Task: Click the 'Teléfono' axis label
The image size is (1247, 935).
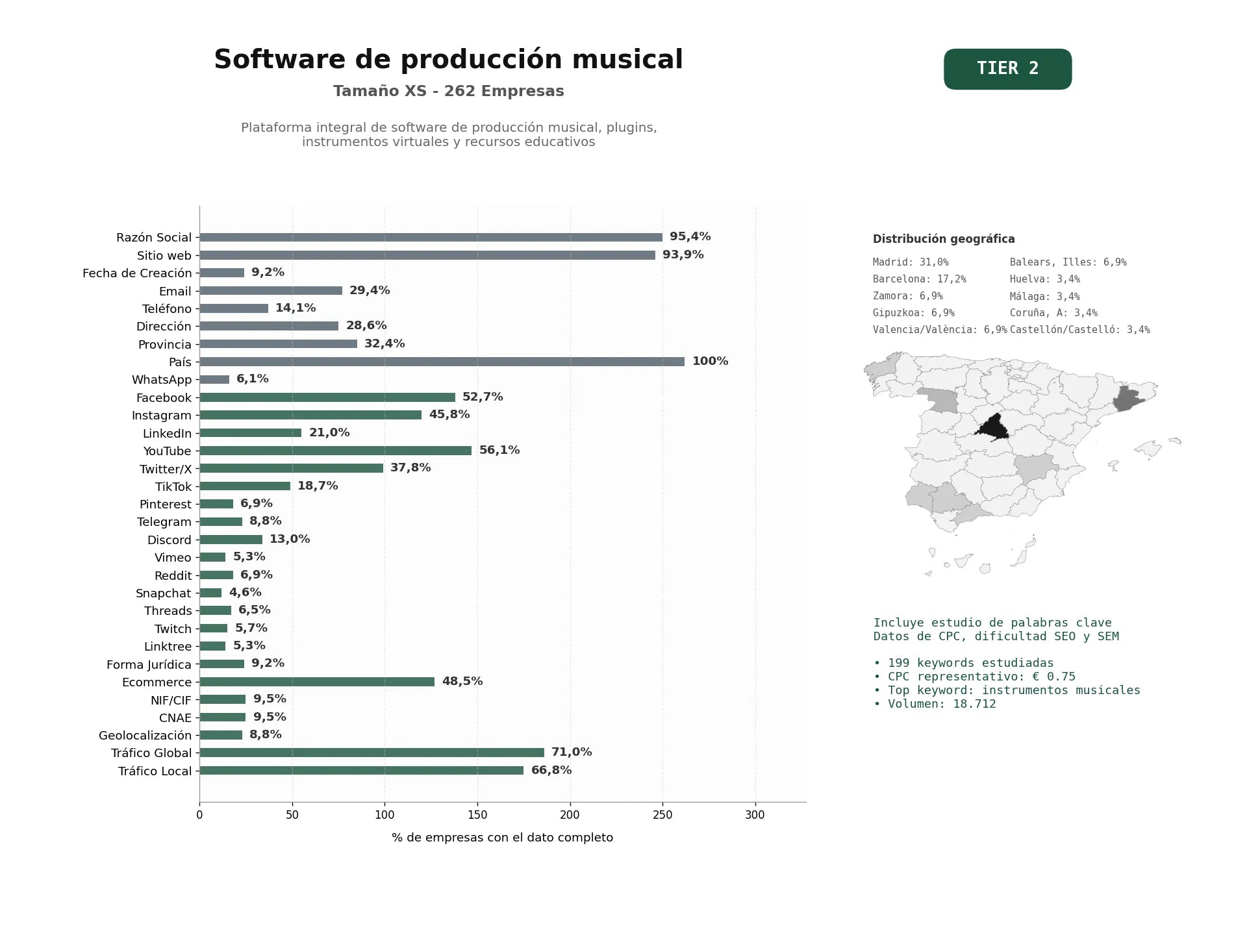Action: pyautogui.click(x=167, y=309)
